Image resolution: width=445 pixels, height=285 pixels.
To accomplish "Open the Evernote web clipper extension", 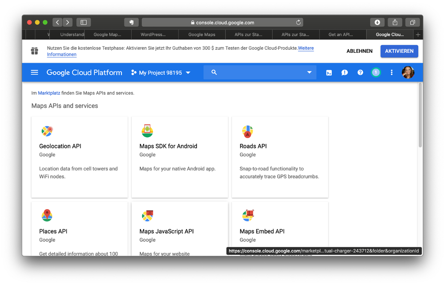I will click(x=131, y=22).
